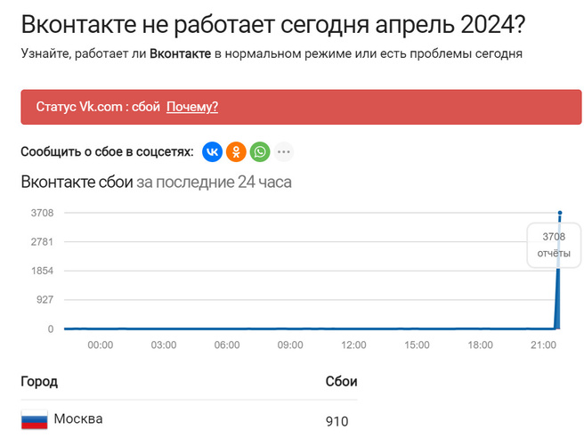
Task: Click the 00:00 time axis label
Action: [100, 345]
